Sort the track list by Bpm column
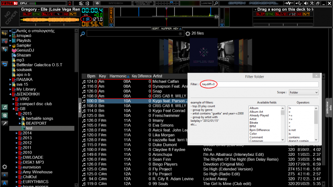 92,76
